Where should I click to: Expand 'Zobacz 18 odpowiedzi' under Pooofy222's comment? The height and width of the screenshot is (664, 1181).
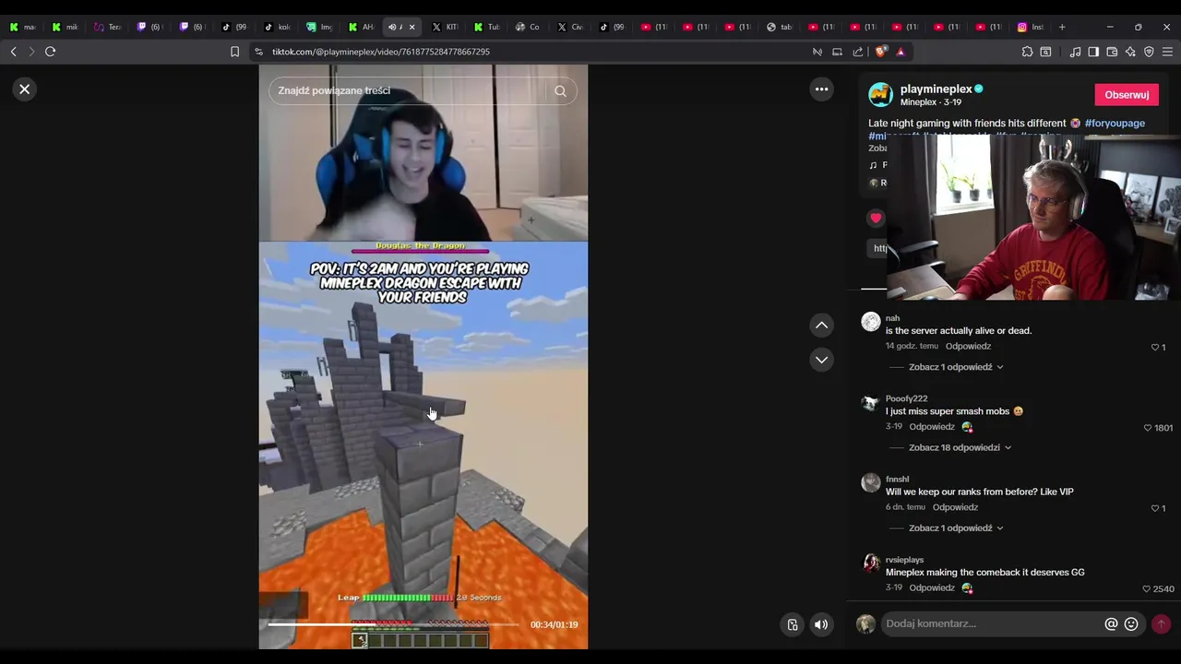(x=960, y=447)
